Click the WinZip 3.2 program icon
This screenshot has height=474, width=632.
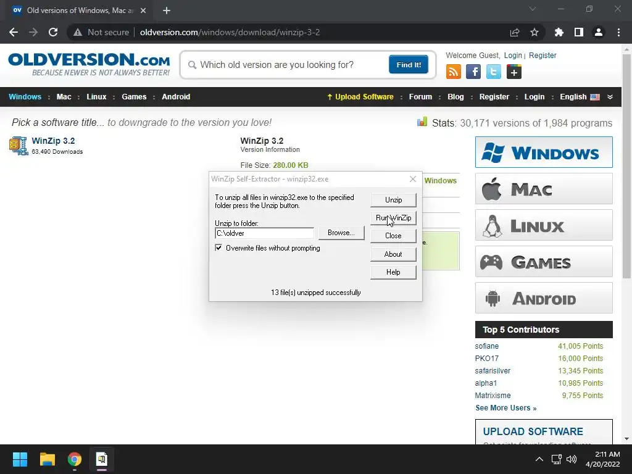click(18, 146)
